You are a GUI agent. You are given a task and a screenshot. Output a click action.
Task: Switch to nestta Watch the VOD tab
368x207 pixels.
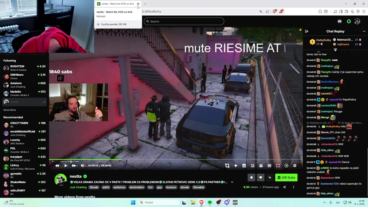coord(118,4)
